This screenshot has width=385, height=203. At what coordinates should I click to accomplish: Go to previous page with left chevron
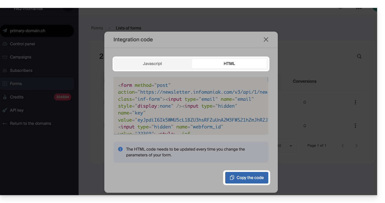[x=343, y=146]
